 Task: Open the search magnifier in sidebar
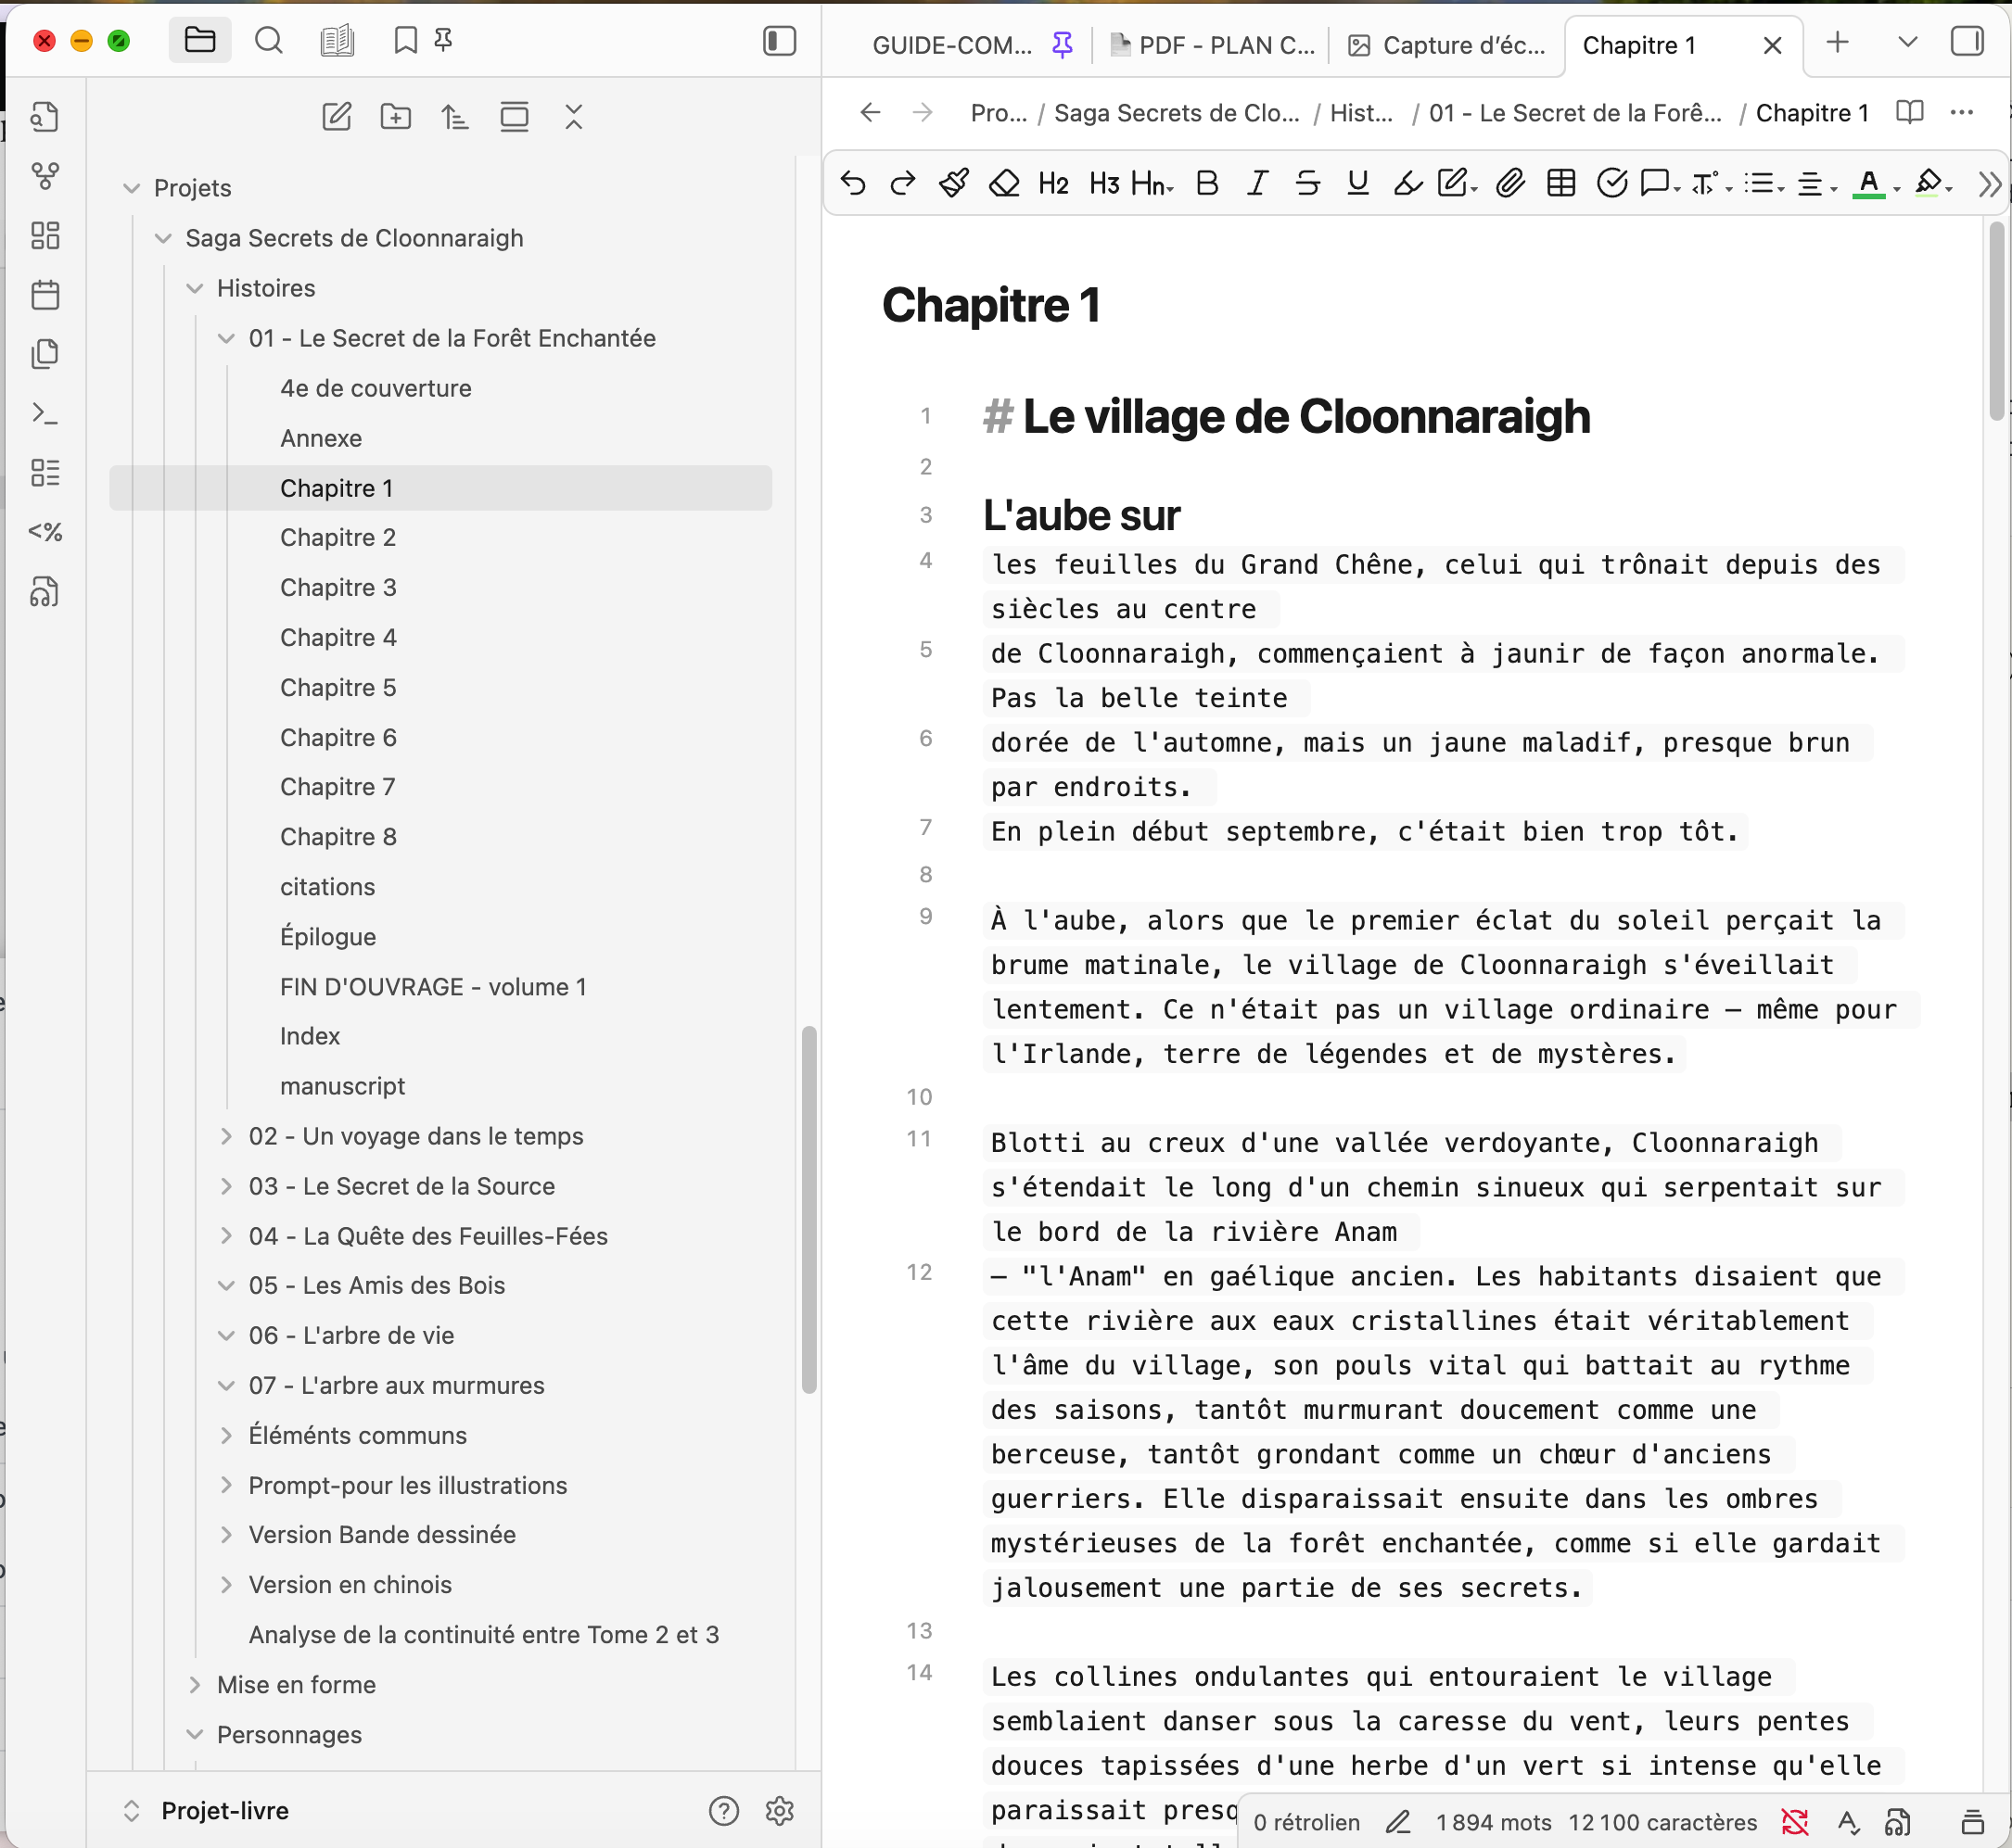[x=268, y=41]
